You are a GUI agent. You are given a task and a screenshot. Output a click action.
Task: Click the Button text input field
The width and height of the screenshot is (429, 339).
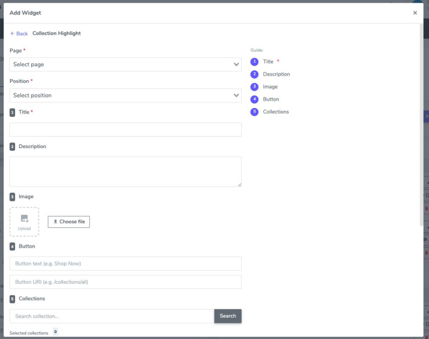[x=126, y=263]
